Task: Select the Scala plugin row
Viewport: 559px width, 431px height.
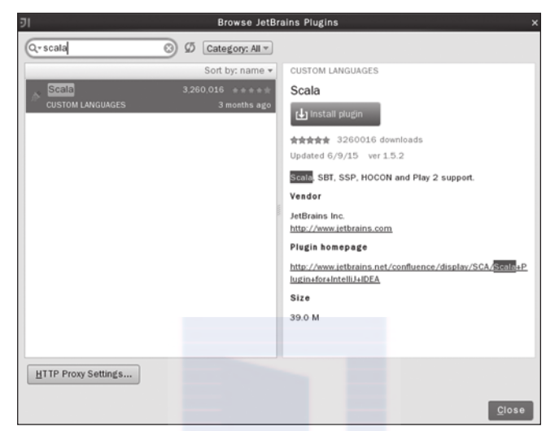Action: [x=151, y=97]
